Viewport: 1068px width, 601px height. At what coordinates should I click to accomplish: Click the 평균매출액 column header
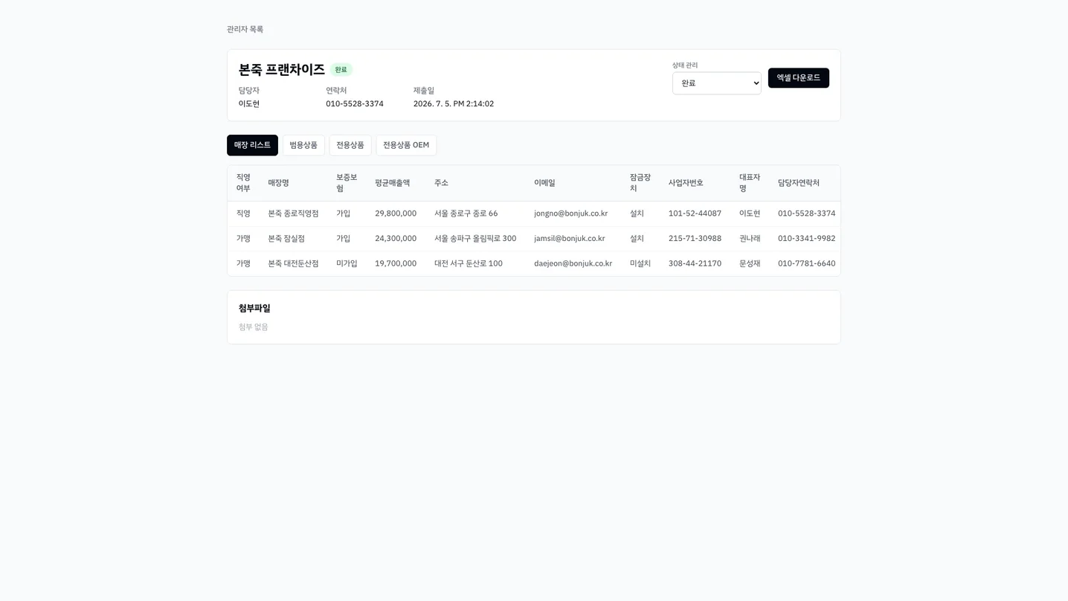pos(393,183)
